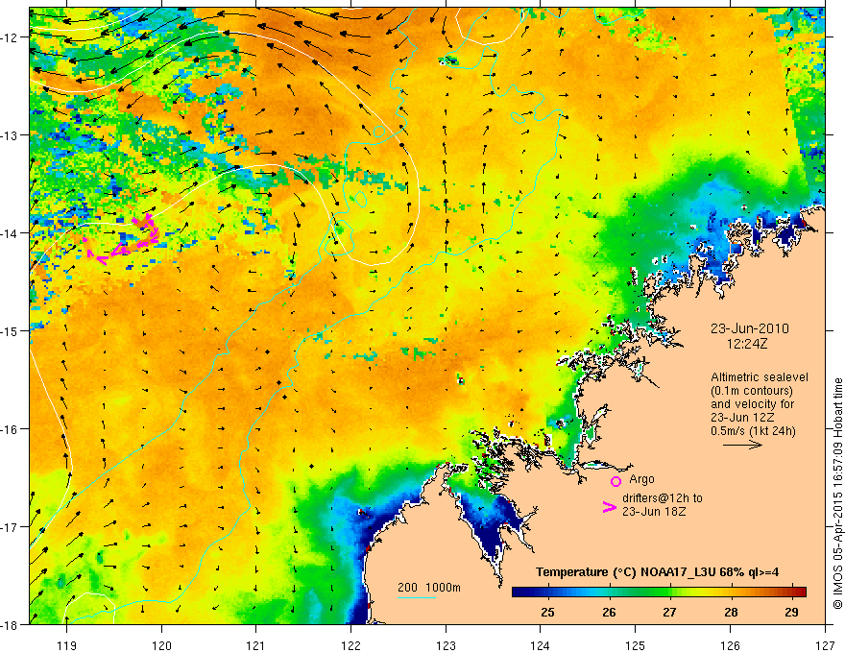Click the 29 tick label on colorbar
The height and width of the screenshot is (653, 845).
coord(791,612)
